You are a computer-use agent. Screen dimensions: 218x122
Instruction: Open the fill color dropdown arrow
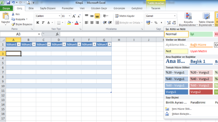tap(73, 23)
